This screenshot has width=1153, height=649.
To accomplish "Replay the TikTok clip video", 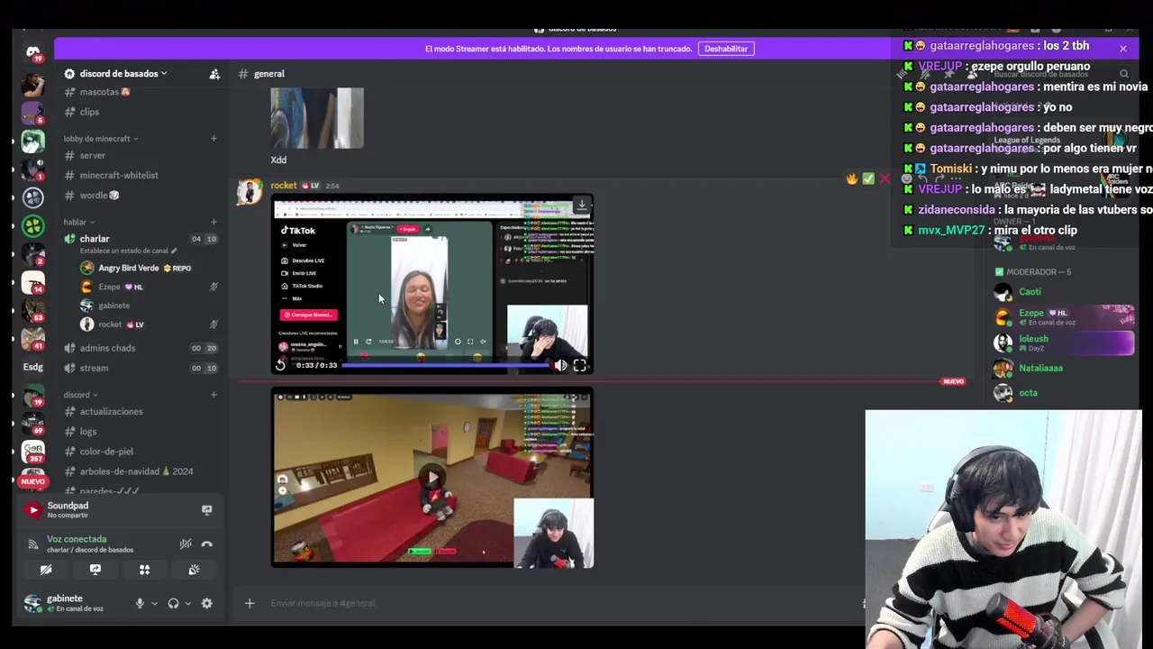I will 281,365.
